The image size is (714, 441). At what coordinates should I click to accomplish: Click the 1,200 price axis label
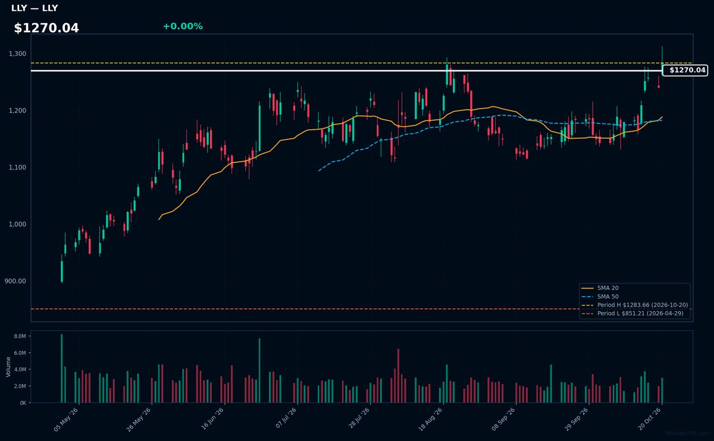point(18,111)
